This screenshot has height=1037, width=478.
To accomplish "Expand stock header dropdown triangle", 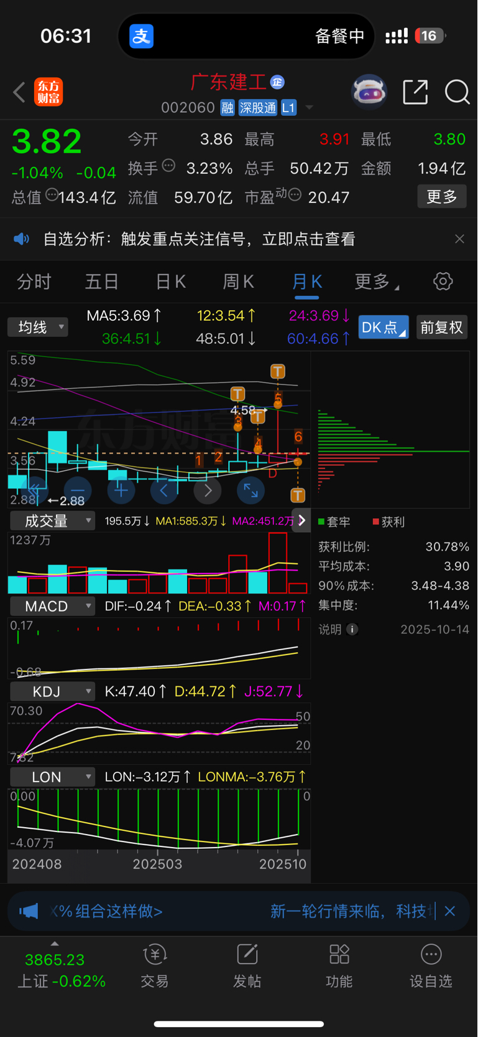I will [x=309, y=108].
